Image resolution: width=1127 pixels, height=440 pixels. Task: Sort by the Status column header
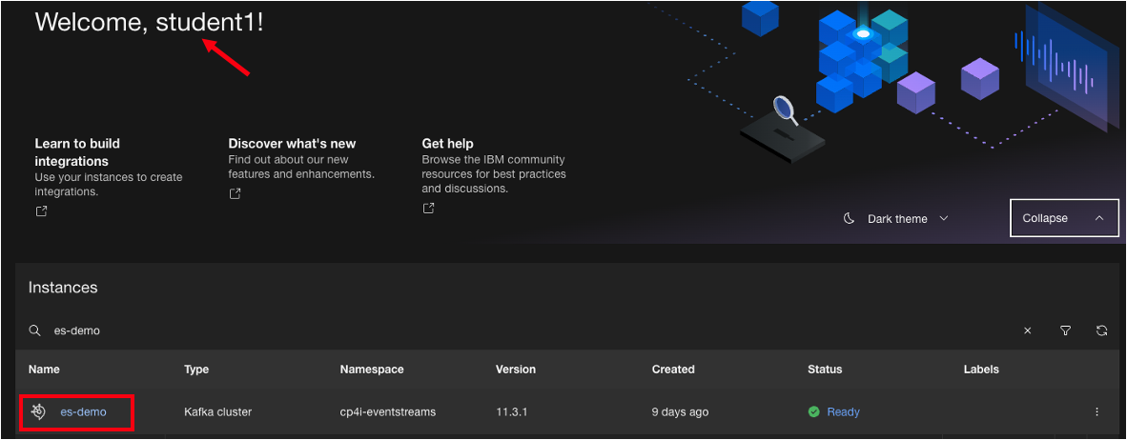click(x=825, y=370)
